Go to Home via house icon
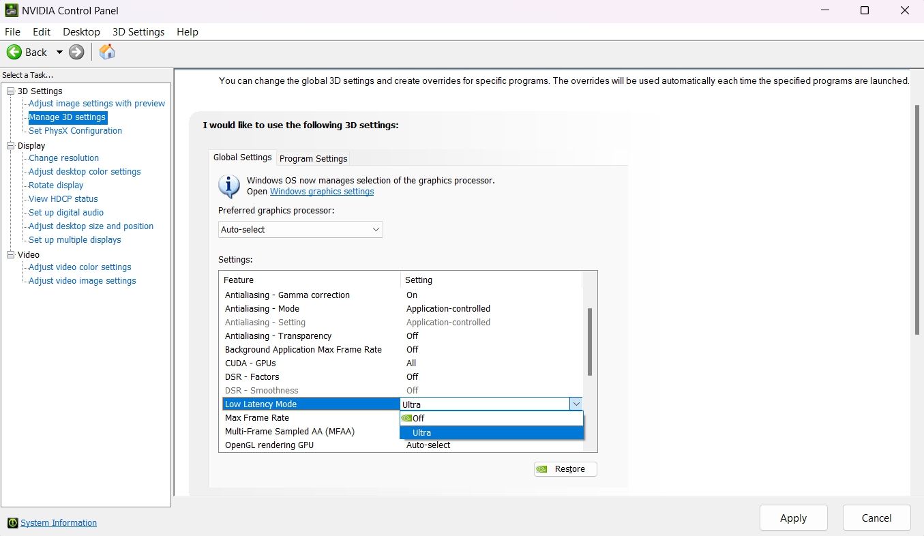924x536 pixels. click(x=107, y=52)
